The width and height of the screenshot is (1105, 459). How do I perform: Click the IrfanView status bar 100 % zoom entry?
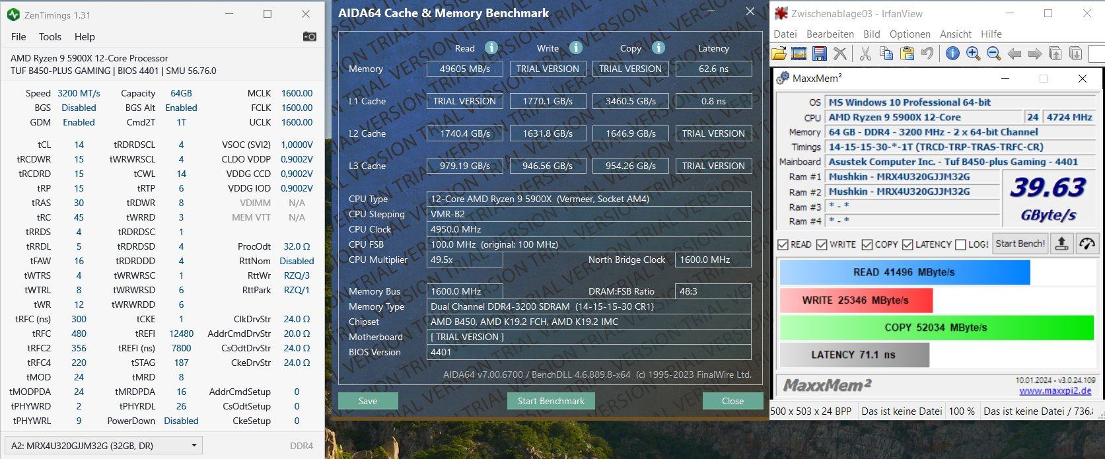962,411
